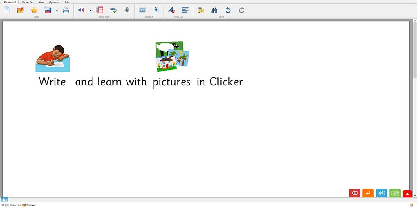Click the paste-into-document insert icon
Image resolution: width=417 pixels, height=208 pixels.
(x=156, y=10)
